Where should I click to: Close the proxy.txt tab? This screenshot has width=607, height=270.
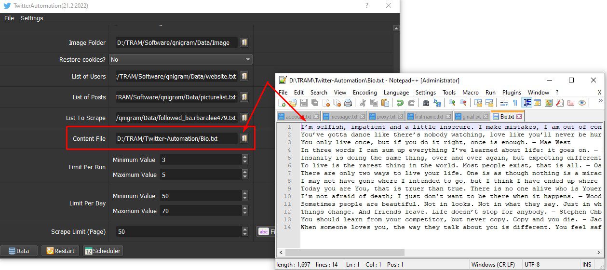click(400, 117)
